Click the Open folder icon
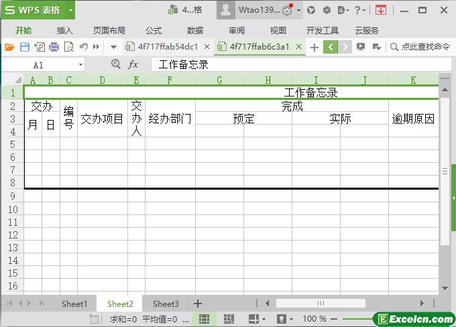This screenshot has width=456, height=327. click(9, 47)
